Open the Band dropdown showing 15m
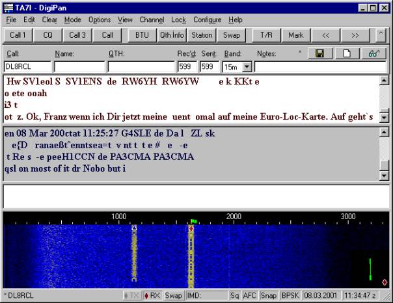 pos(247,66)
